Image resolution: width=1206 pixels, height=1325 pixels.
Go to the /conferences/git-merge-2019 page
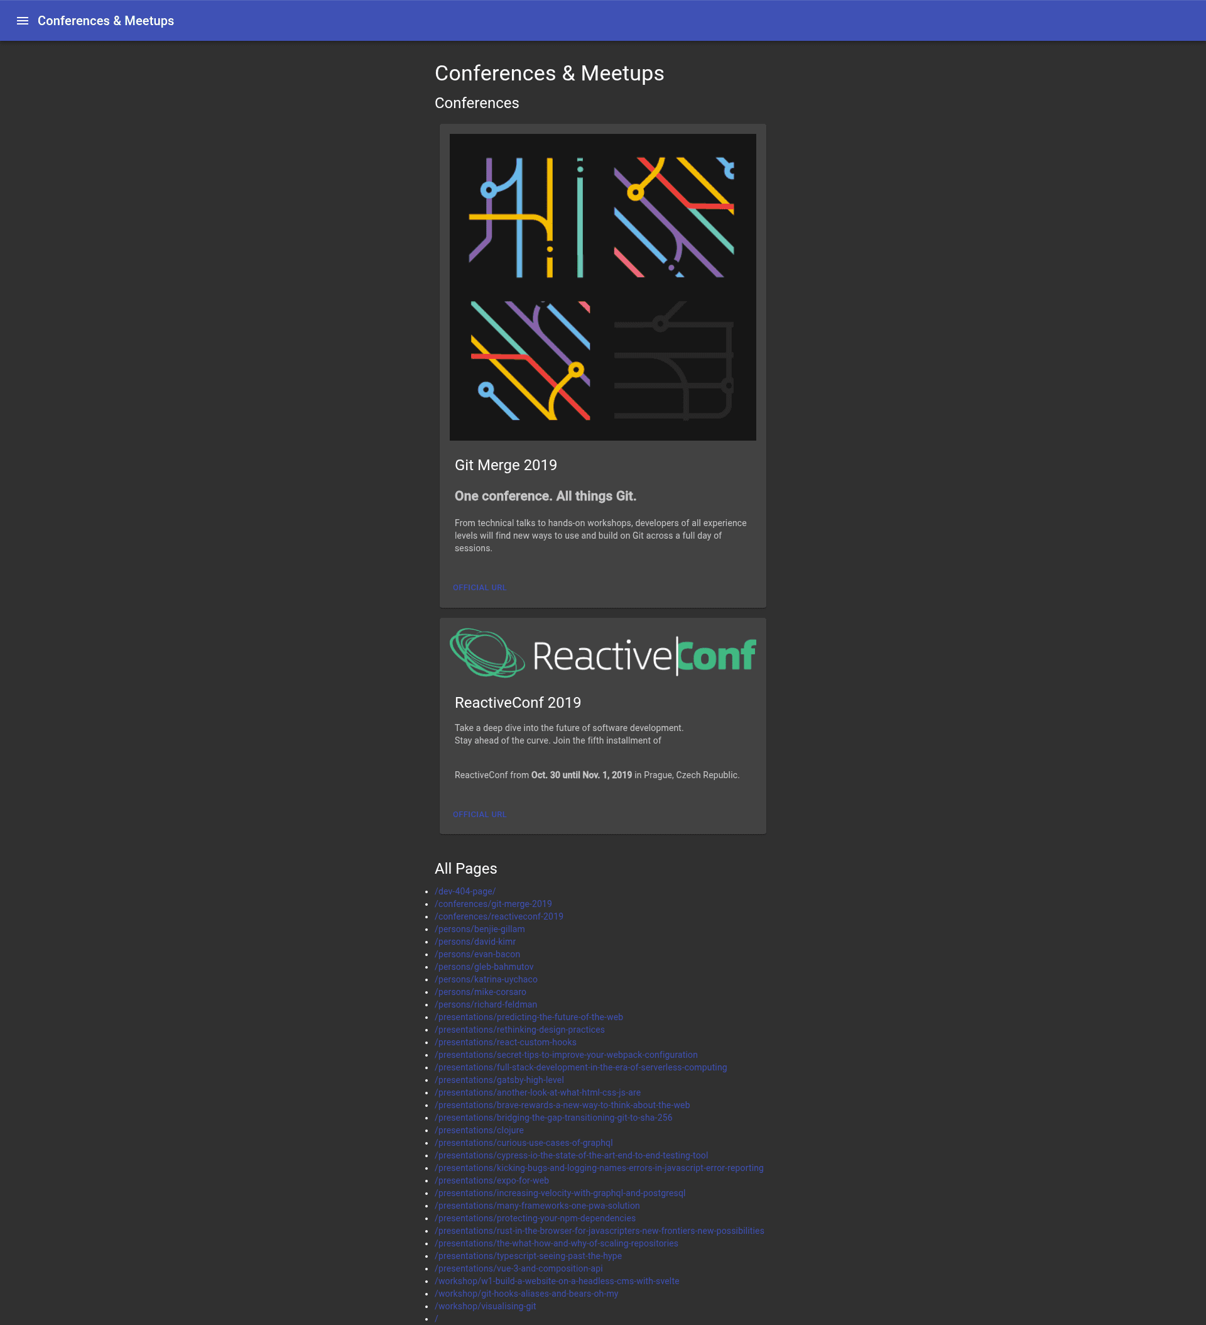493,904
